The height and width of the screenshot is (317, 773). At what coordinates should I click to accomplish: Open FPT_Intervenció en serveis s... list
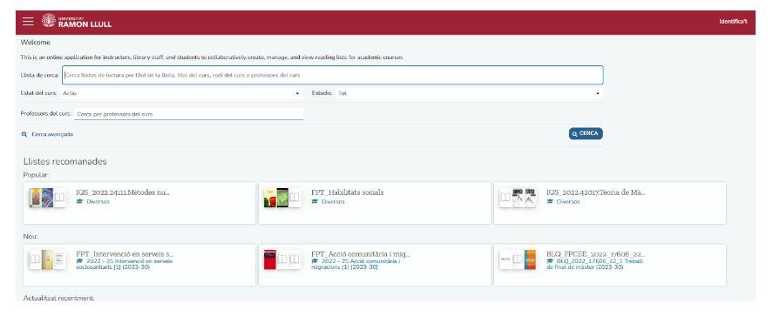pos(125,254)
